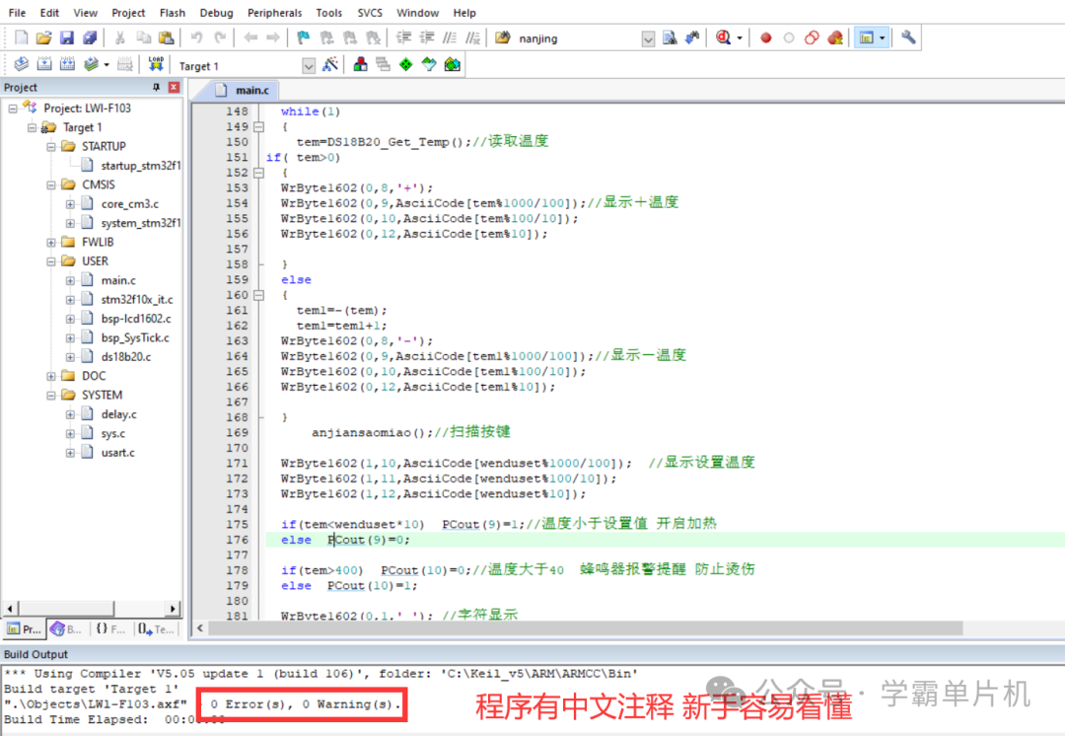Fold code block at line 149
1065x736 pixels.
[258, 127]
